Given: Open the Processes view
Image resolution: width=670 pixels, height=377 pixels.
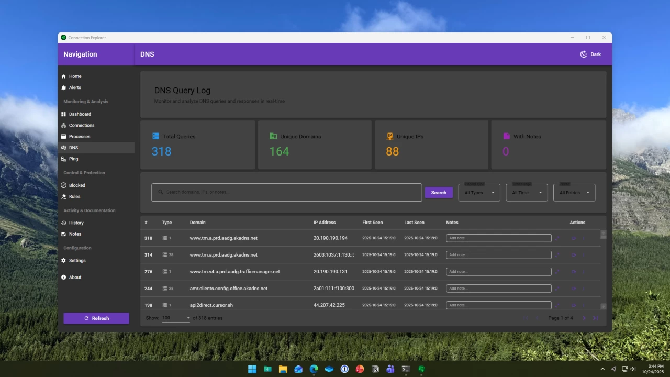Looking at the screenshot, I should [79, 136].
